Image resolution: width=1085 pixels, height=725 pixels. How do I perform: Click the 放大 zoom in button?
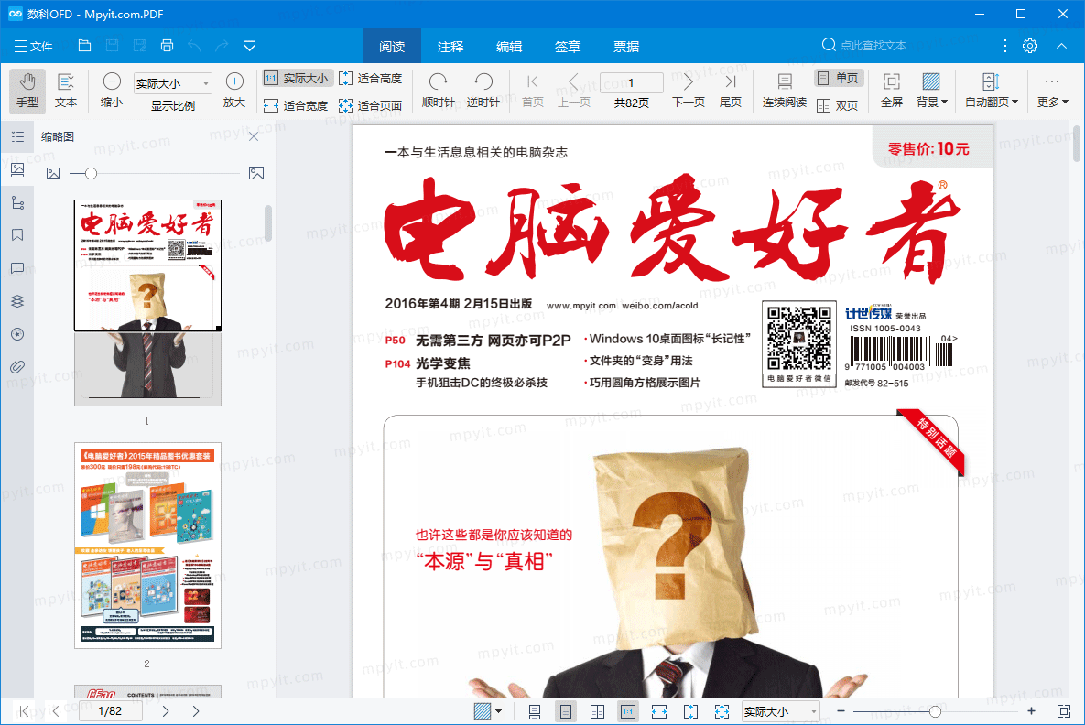click(234, 91)
